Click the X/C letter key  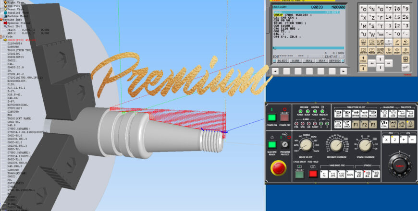[364, 17]
